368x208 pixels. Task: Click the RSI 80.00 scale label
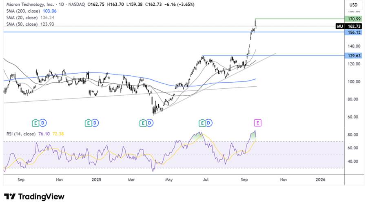pos(353,135)
